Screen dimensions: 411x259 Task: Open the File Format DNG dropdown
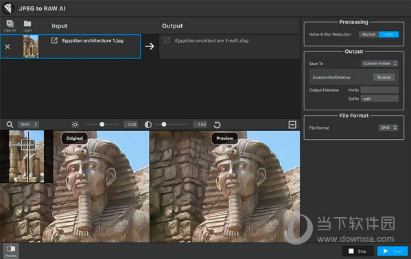(x=388, y=127)
